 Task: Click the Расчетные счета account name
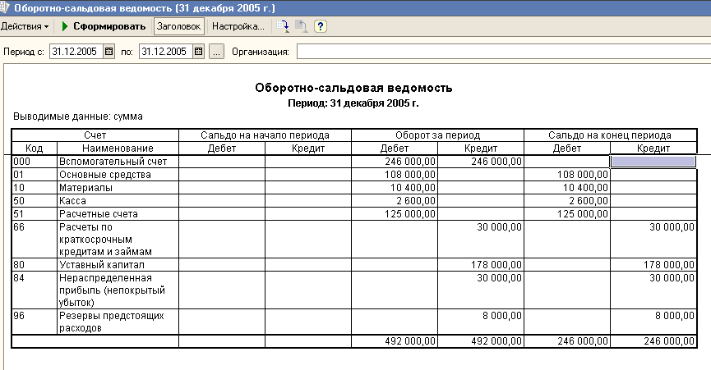pyautogui.click(x=99, y=214)
